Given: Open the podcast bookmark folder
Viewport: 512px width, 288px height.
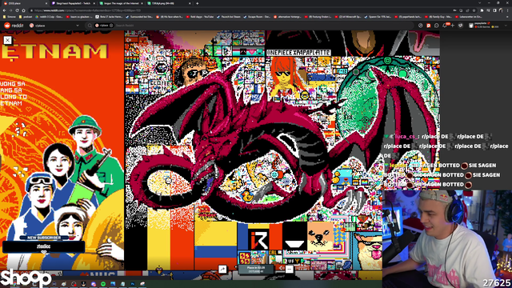Looking at the screenshot, I should click(x=26, y=17).
